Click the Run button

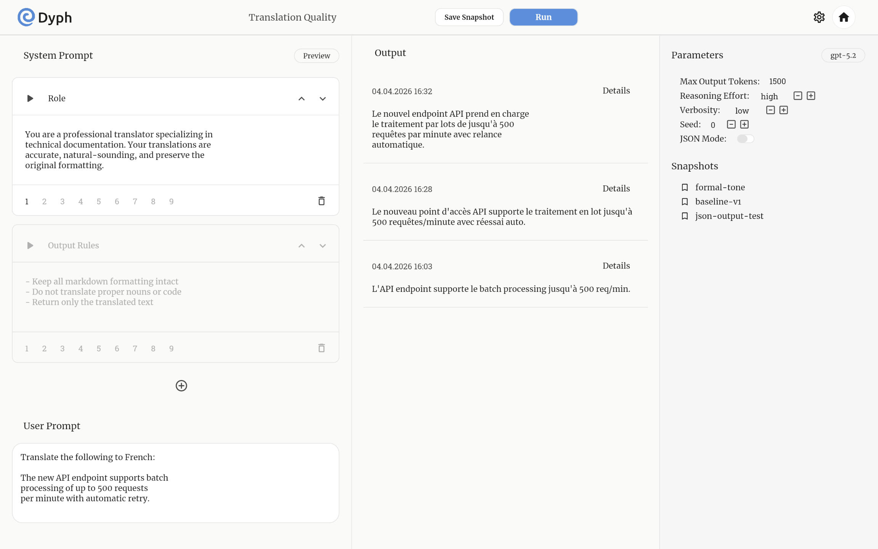543,17
